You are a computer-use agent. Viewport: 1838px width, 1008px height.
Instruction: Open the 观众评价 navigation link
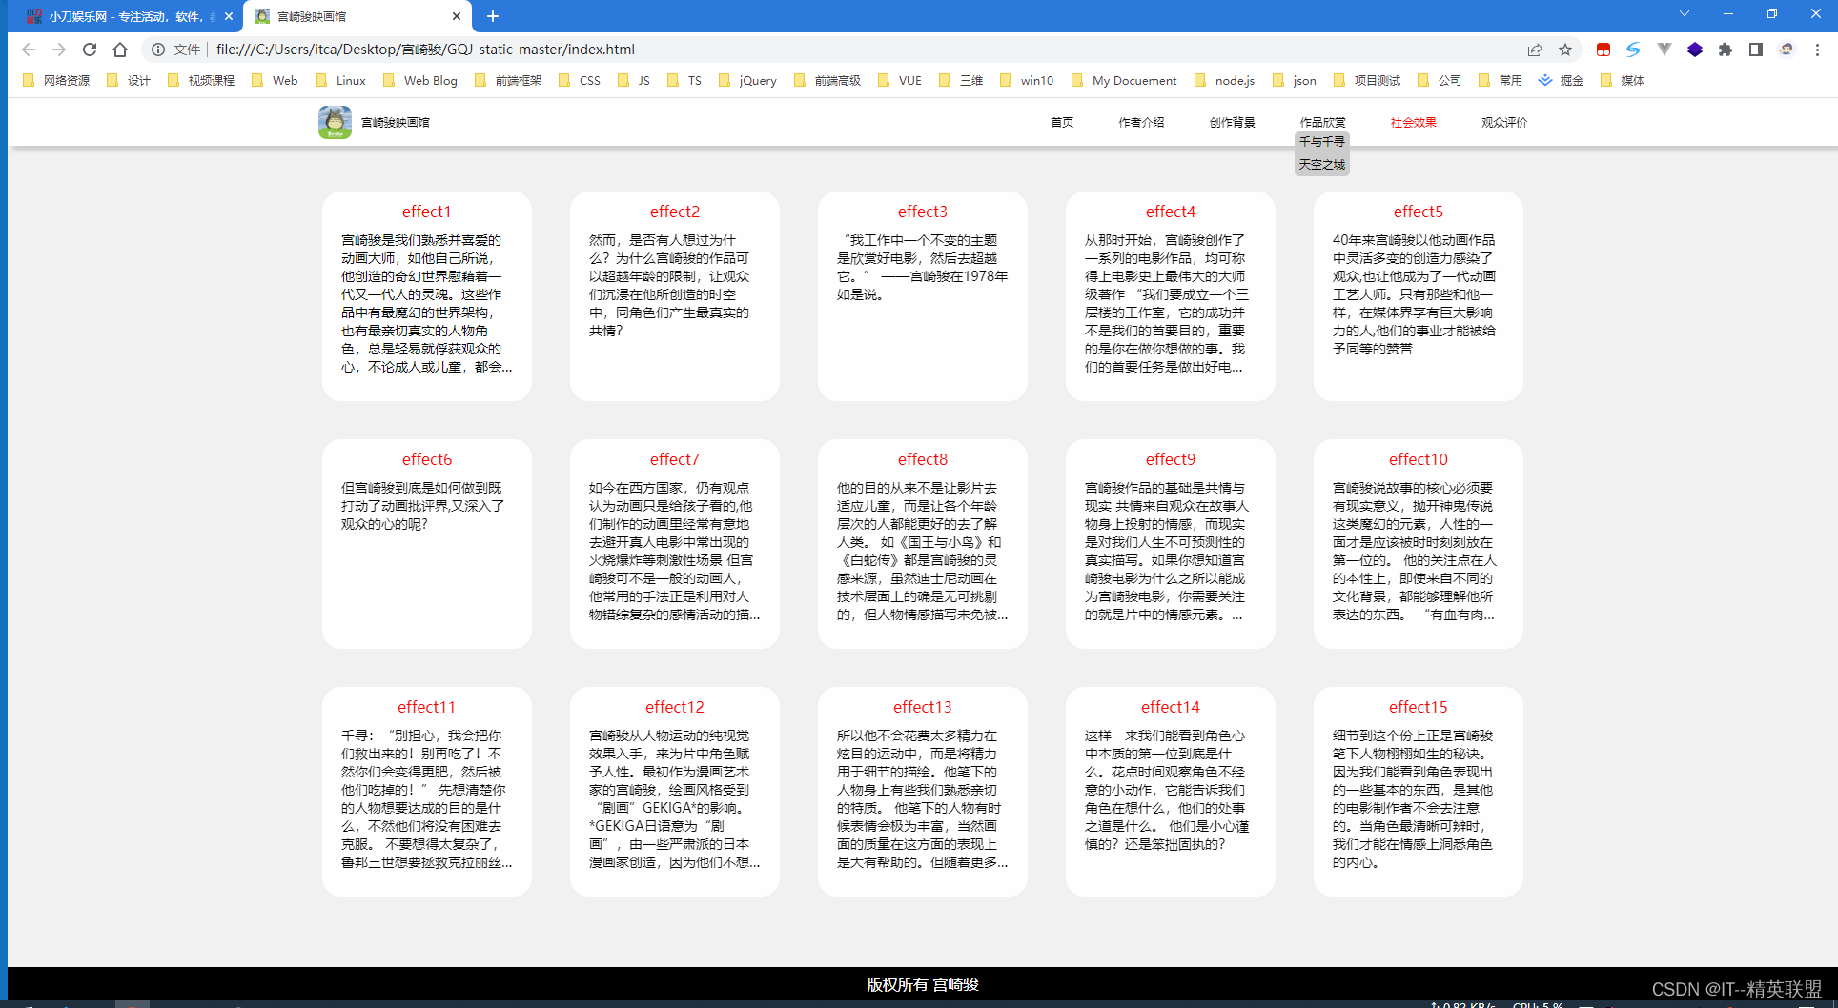tap(1504, 122)
